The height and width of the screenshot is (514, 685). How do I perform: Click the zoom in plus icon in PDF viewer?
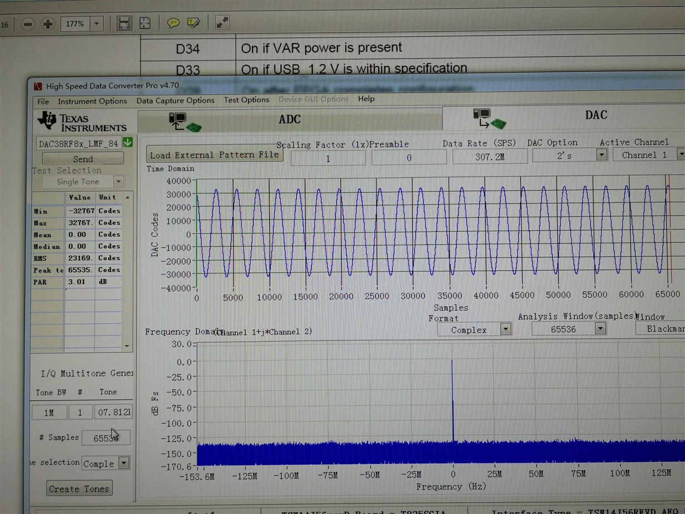[48, 24]
